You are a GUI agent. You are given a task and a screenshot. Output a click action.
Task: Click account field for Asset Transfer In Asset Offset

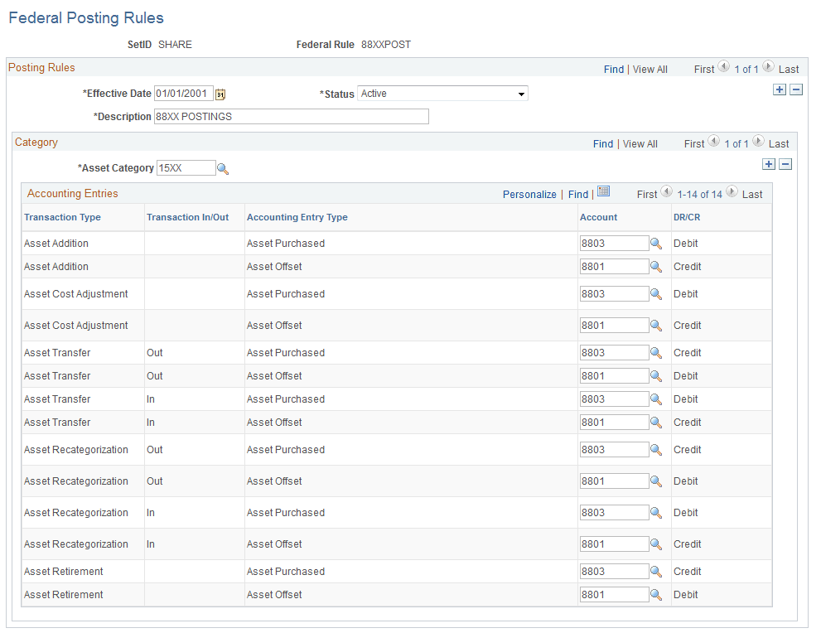[614, 422]
